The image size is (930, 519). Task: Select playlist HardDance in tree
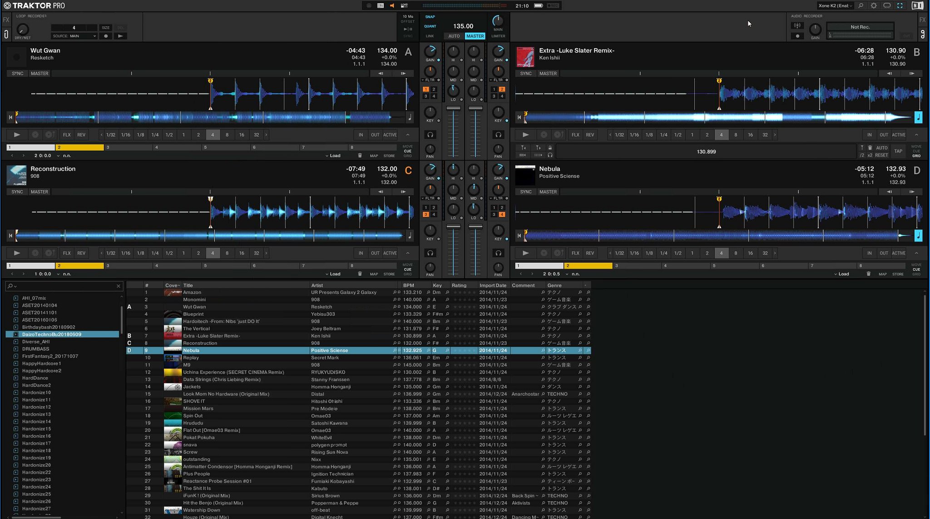(35, 378)
